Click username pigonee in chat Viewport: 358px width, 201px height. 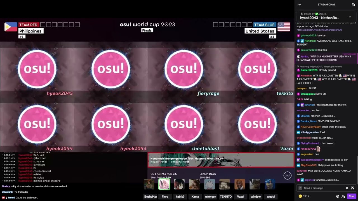(x=309, y=180)
